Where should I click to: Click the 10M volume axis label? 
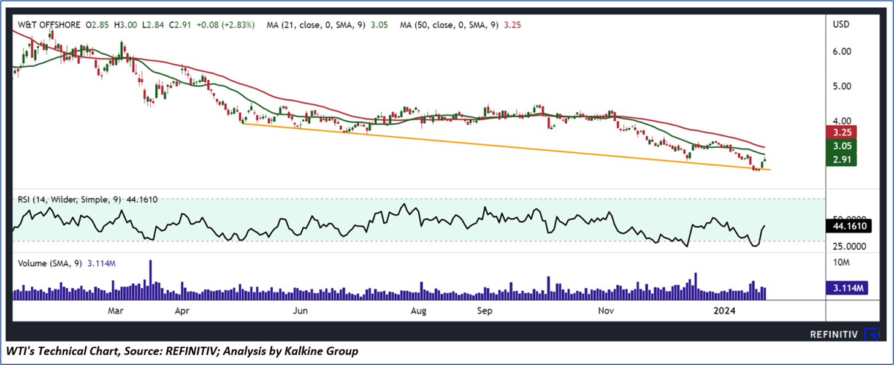point(842,263)
